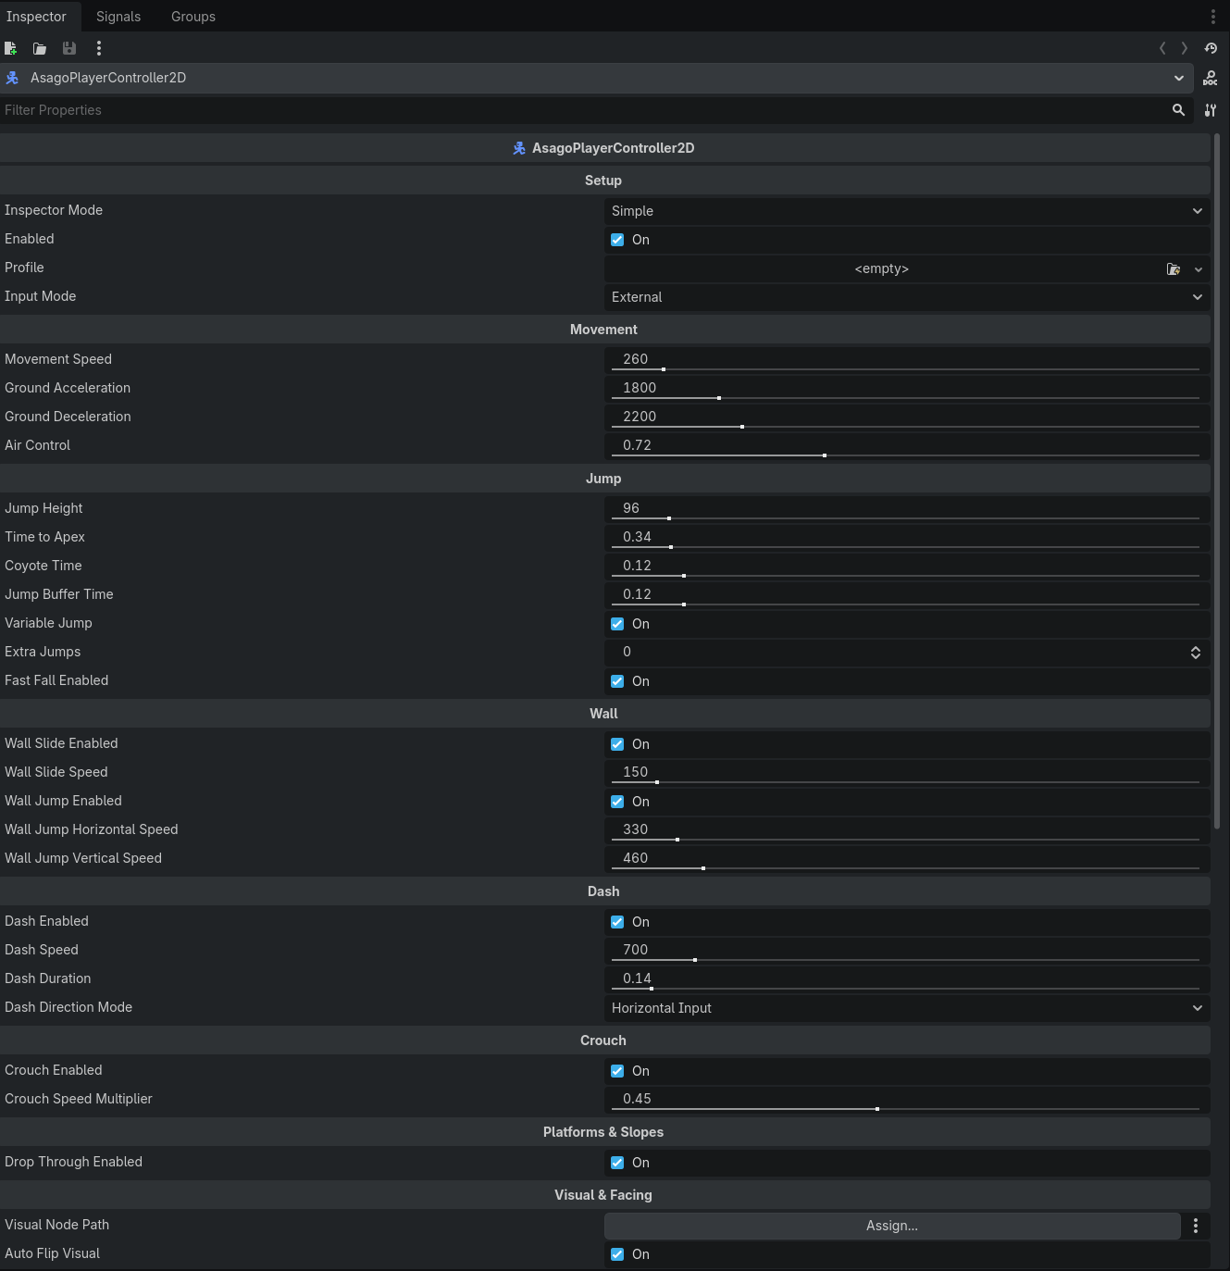This screenshot has width=1230, height=1271.
Task: Open documentation for AsagoPlayerController2D
Action: coord(1211,79)
